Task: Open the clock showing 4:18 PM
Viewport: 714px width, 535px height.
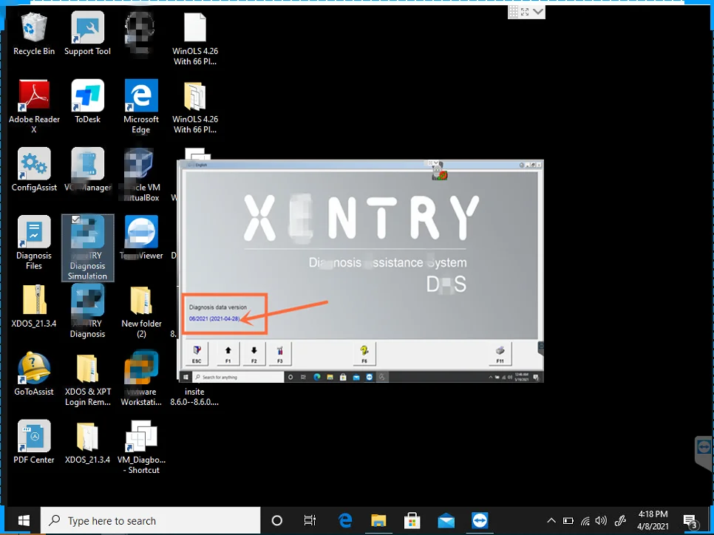Action: click(x=653, y=520)
